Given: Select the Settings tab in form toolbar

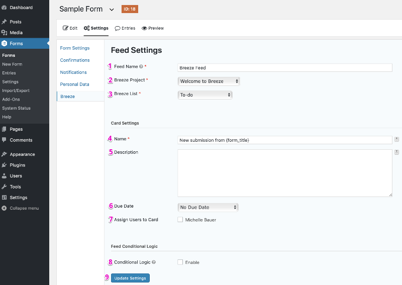Looking at the screenshot, I should pyautogui.click(x=96, y=28).
